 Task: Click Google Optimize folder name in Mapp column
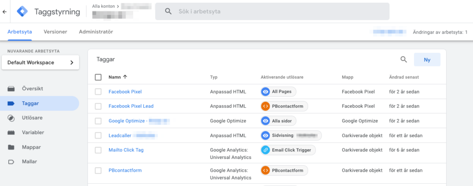(x=360, y=121)
